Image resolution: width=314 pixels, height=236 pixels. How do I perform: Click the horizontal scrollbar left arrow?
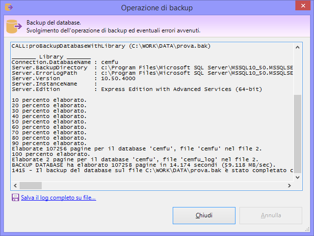(x=15, y=186)
